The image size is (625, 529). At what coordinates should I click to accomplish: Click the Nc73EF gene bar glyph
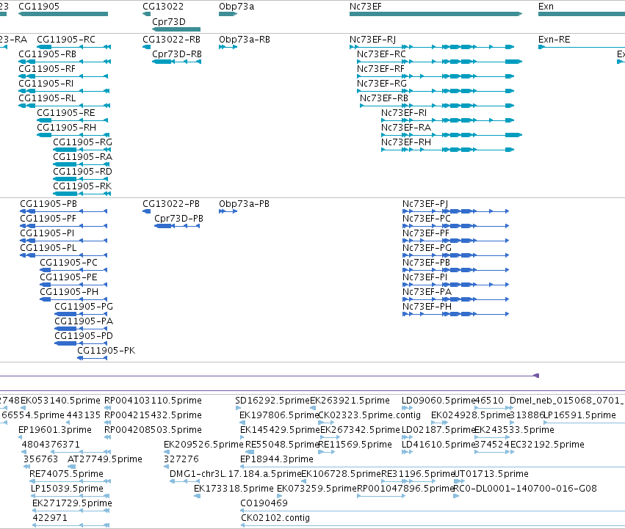coord(436,14)
